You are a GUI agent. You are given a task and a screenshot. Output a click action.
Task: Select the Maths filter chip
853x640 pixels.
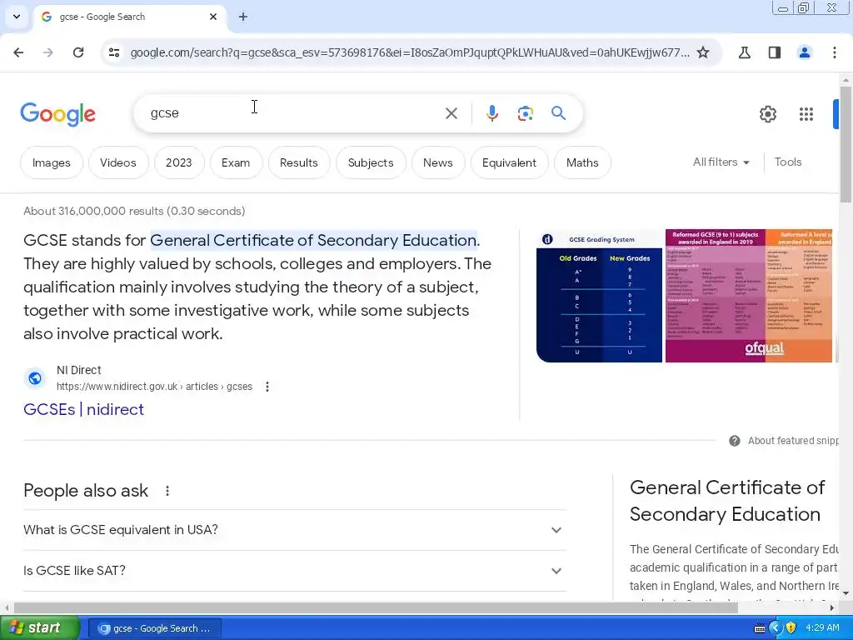coord(582,162)
